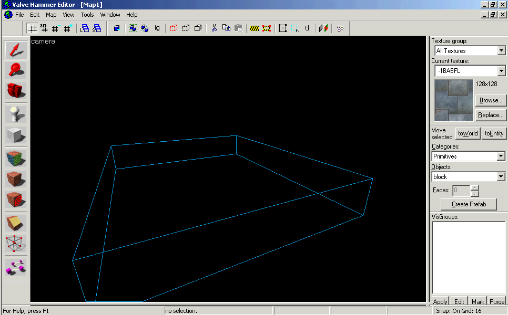The width and height of the screenshot is (508, 315).
Task: Click the Replace texture button
Action: pos(491,115)
